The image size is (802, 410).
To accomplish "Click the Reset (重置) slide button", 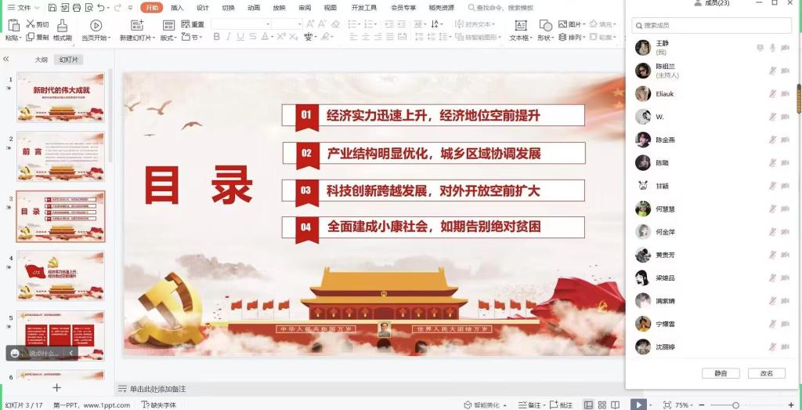I will point(193,24).
